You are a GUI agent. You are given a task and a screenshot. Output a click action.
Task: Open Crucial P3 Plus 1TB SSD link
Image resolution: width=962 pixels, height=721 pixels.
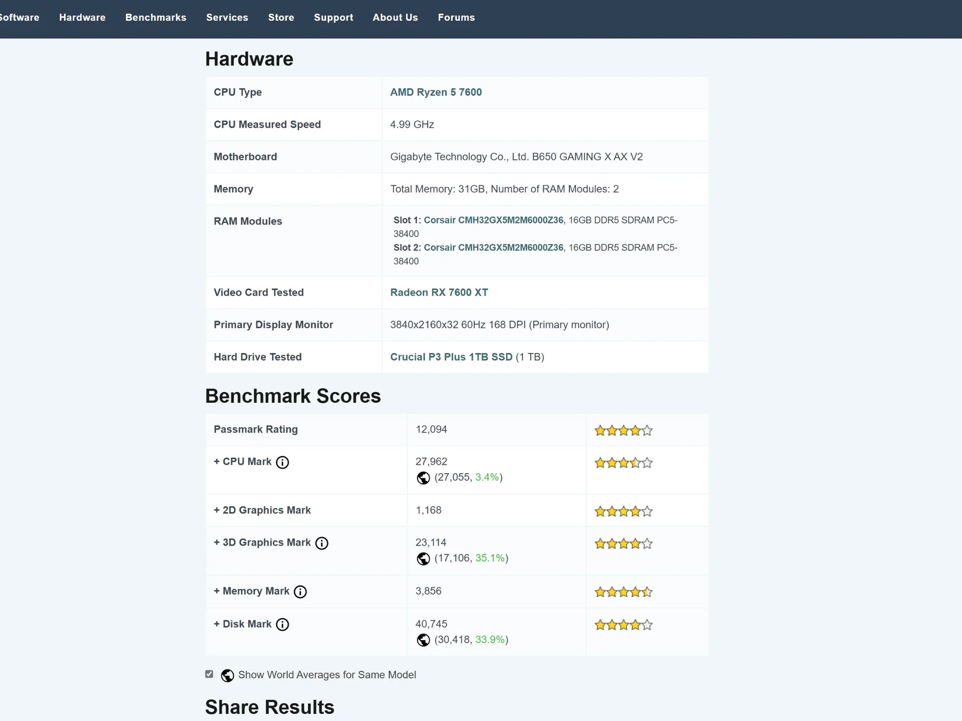[451, 357]
